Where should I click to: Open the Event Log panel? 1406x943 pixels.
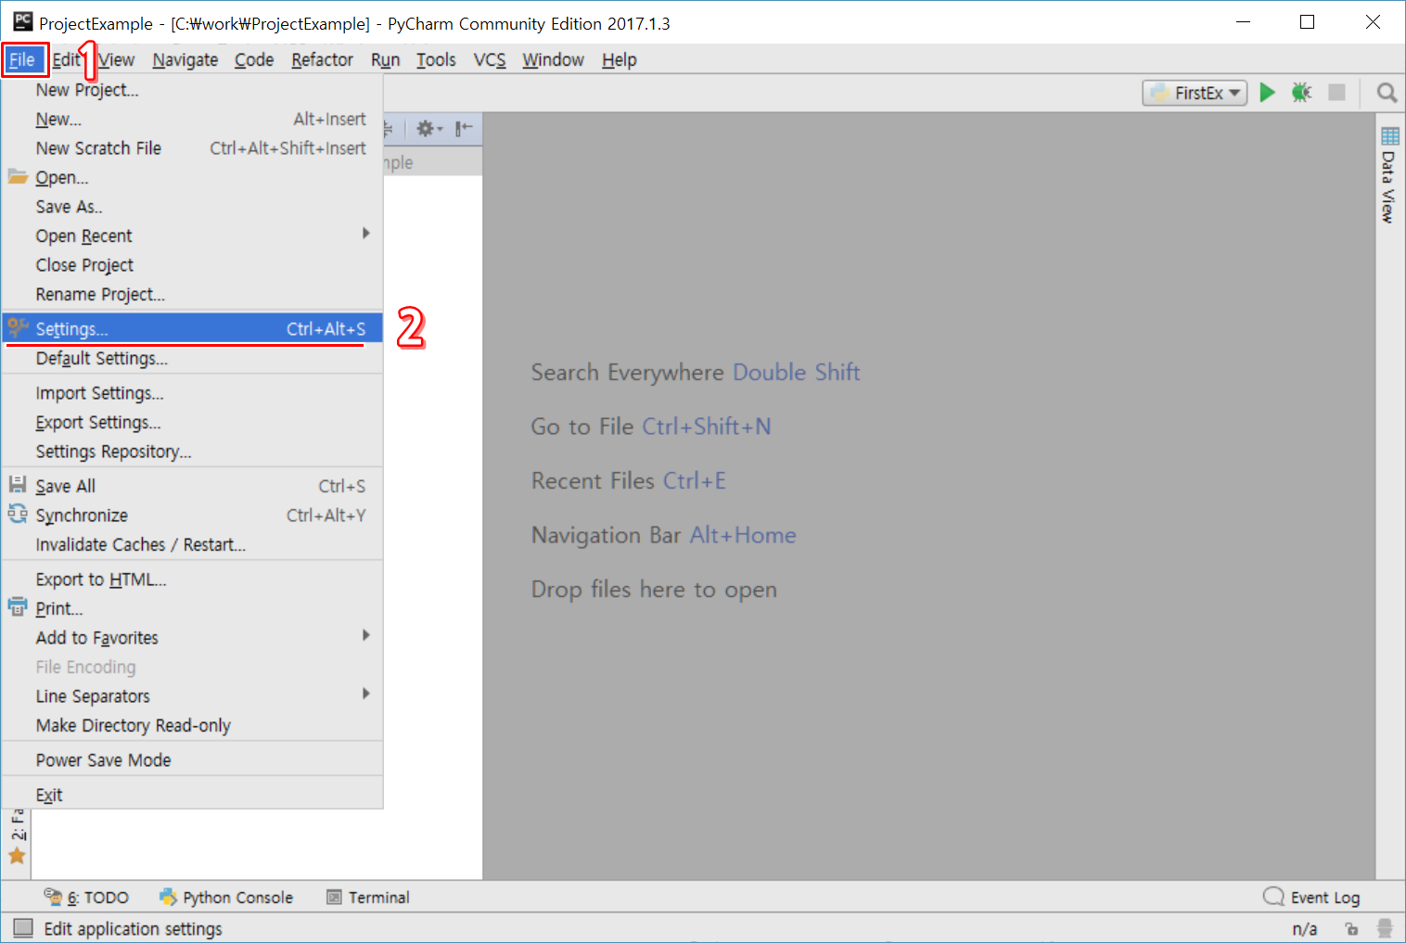1312,898
